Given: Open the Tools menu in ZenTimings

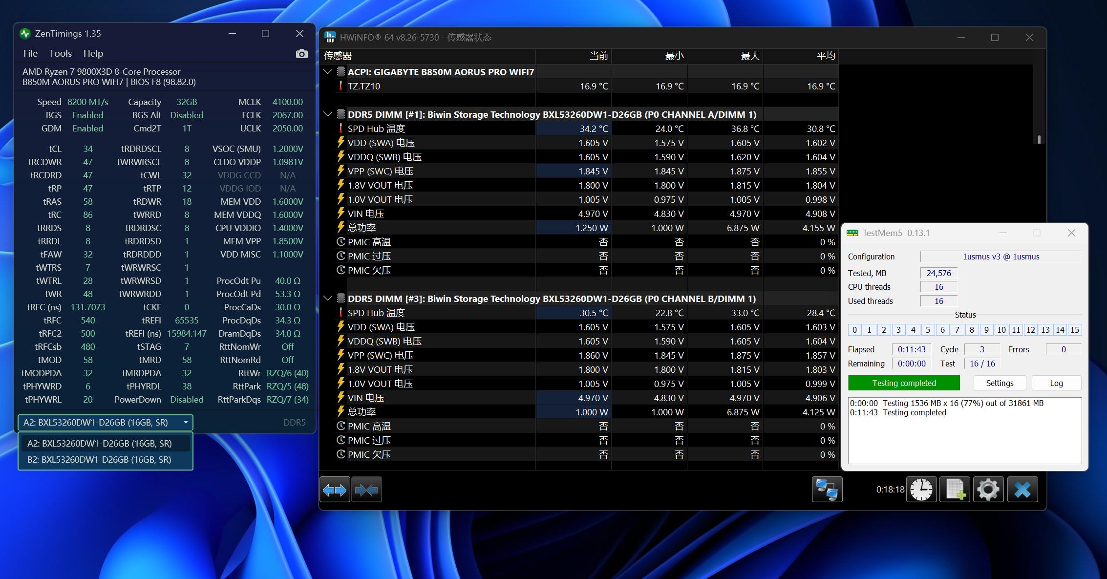Looking at the screenshot, I should 60,53.
